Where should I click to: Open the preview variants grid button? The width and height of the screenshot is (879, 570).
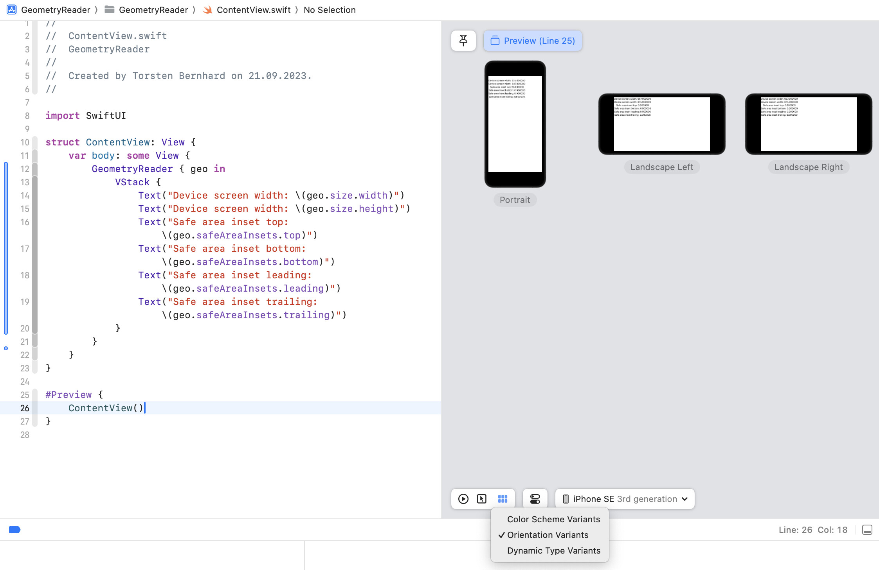pos(503,499)
